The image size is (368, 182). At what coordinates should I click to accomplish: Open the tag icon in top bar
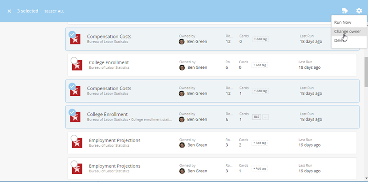pyautogui.click(x=345, y=11)
